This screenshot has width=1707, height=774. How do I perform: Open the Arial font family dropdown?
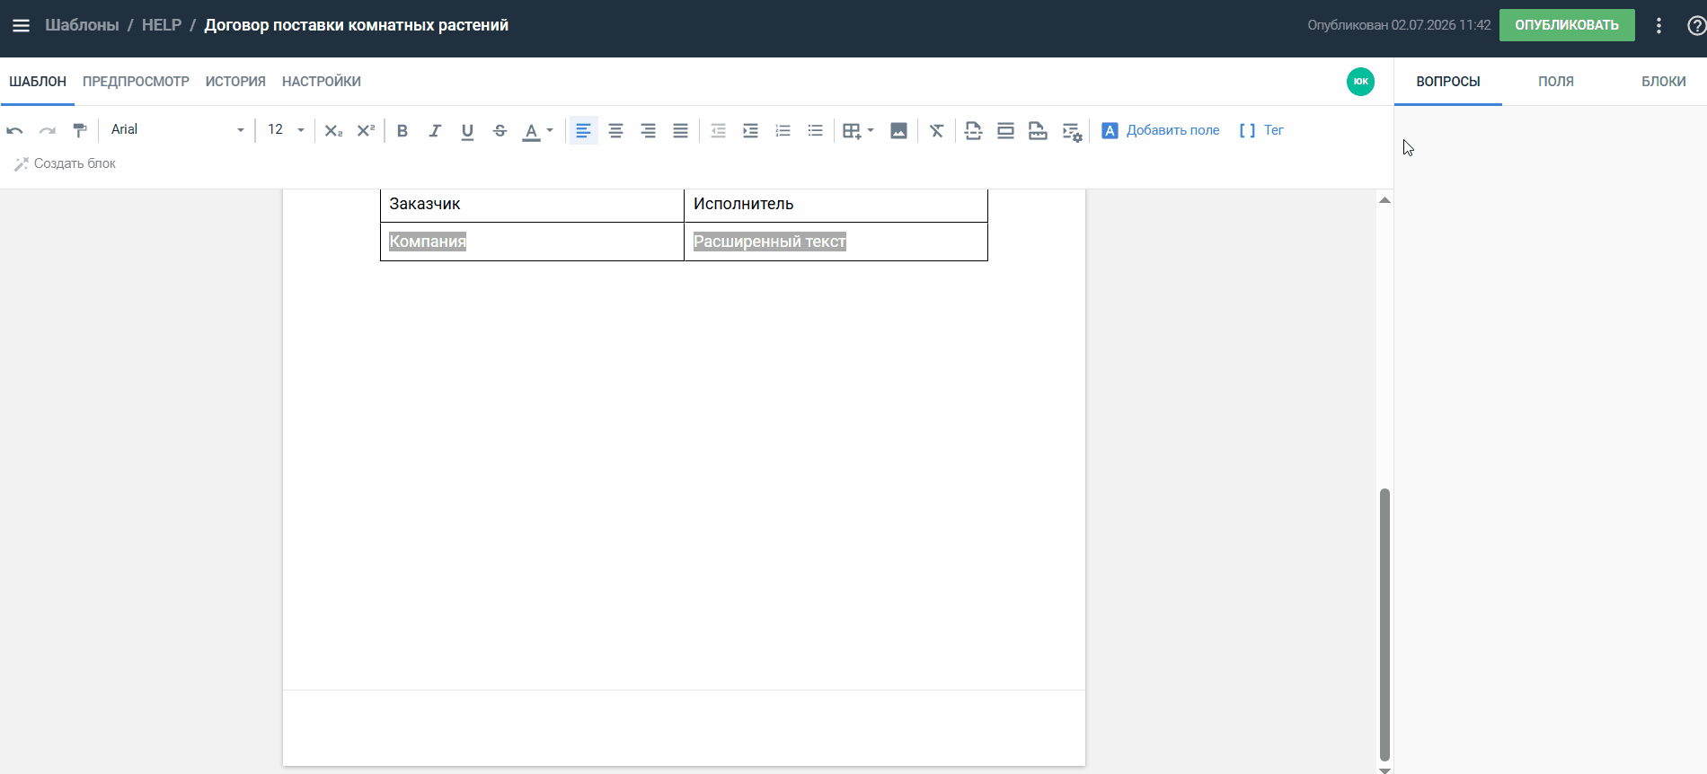[177, 130]
